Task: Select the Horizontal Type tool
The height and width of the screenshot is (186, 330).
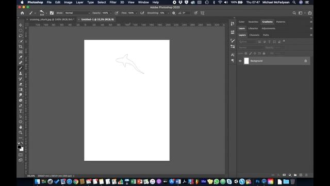Action: pyautogui.click(x=21, y=111)
